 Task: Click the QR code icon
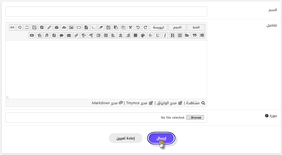tap(180, 35)
